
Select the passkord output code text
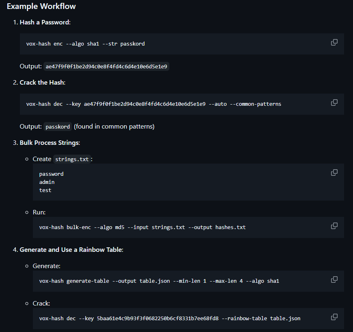[57, 127]
